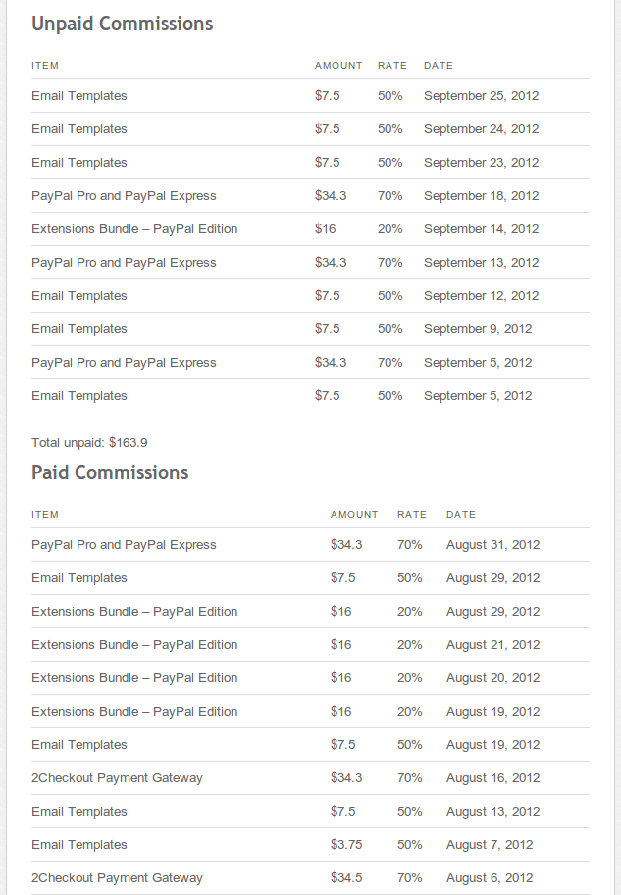The image size is (621, 895).
Task: Click the AMOUNT column header under Unpaid Commissions
Action: point(338,66)
